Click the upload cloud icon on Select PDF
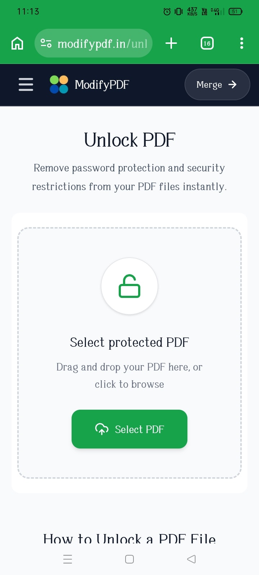This screenshot has width=259, height=575. click(102, 429)
